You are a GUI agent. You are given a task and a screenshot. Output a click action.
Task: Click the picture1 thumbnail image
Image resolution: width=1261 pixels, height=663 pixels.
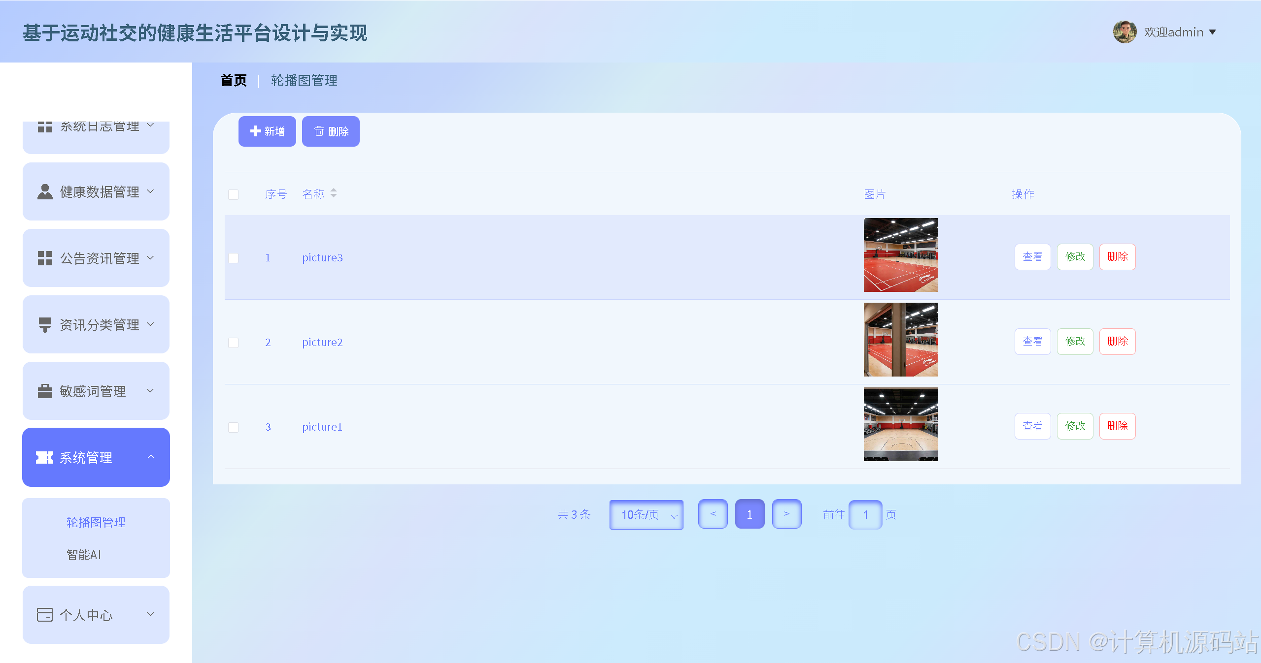click(901, 424)
